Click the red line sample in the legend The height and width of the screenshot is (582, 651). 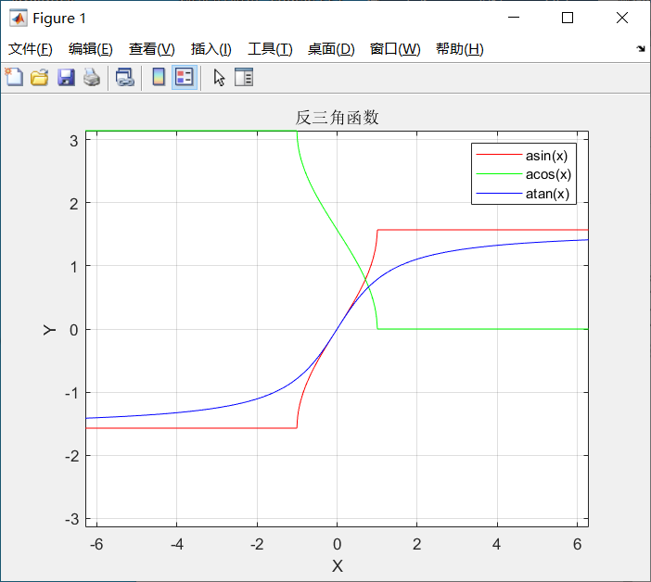pyautogui.click(x=499, y=155)
